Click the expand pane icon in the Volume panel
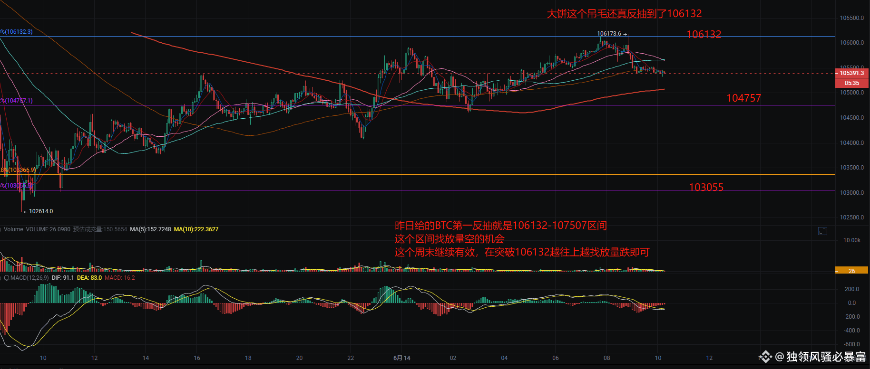This screenshot has width=870, height=369. click(x=822, y=231)
